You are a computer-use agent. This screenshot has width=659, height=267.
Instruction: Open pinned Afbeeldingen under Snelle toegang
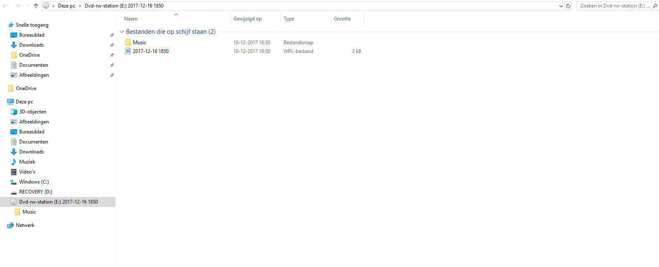[x=34, y=75]
